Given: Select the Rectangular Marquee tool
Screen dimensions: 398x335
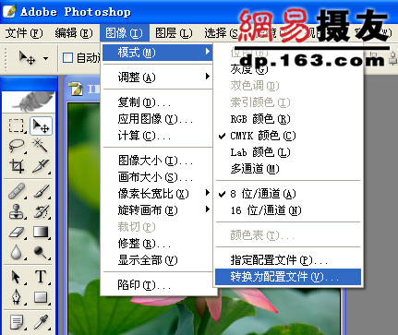Looking at the screenshot, I should pos(16,126).
